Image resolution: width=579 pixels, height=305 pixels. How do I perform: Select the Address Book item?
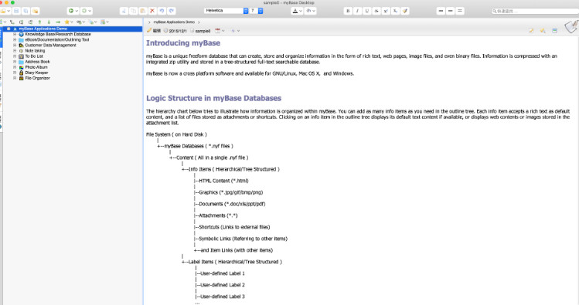[x=37, y=62]
